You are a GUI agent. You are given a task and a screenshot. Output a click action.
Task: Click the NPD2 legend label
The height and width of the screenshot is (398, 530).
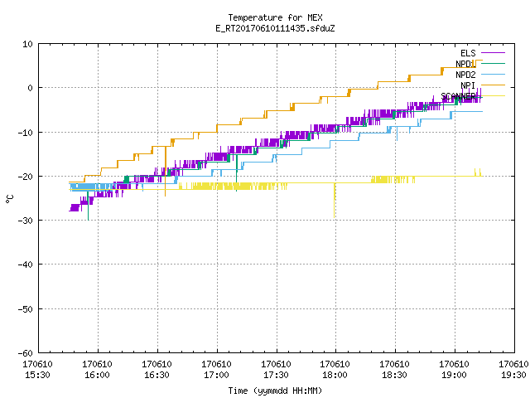[x=465, y=75]
